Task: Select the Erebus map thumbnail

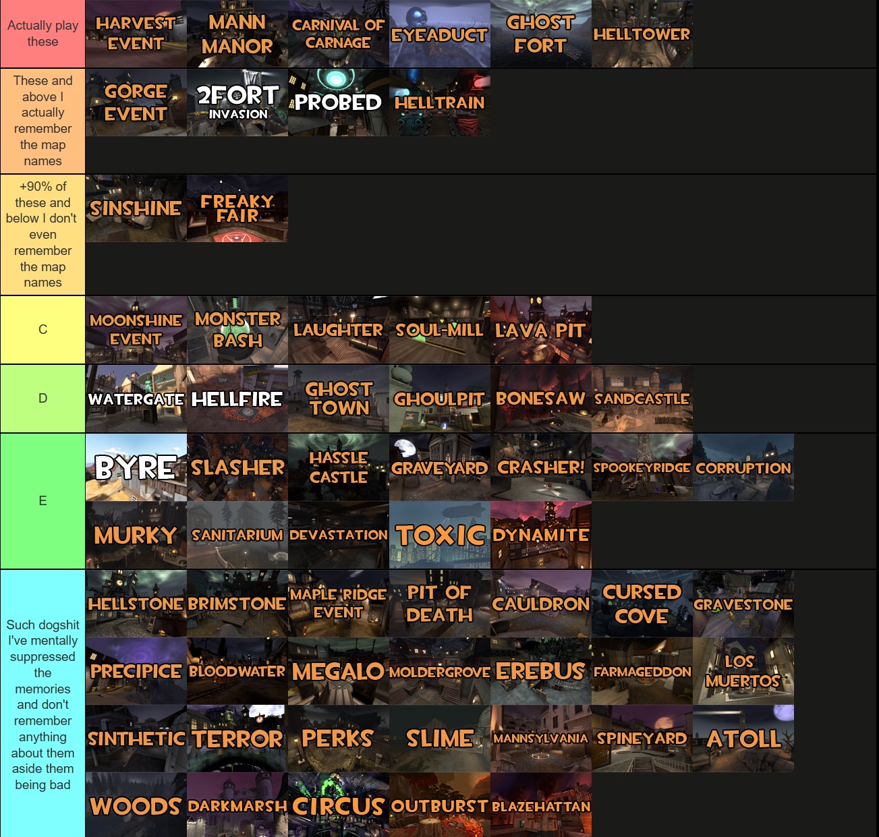Action: click(x=541, y=671)
